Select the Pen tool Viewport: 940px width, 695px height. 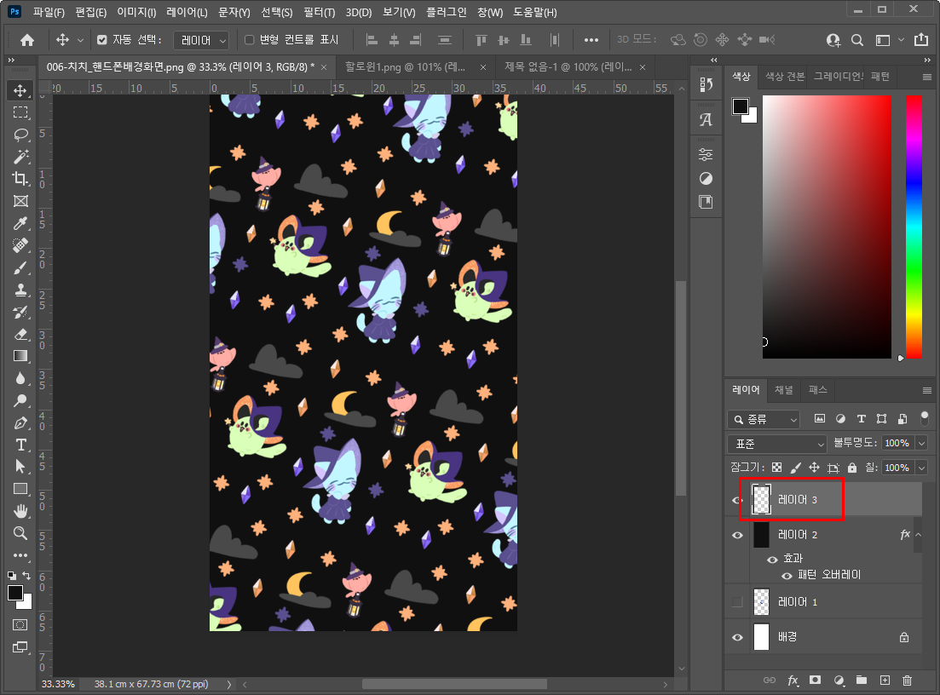coord(20,423)
